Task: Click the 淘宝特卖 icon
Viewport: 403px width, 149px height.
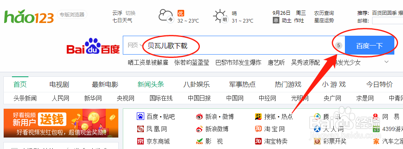Action: pos(258,141)
